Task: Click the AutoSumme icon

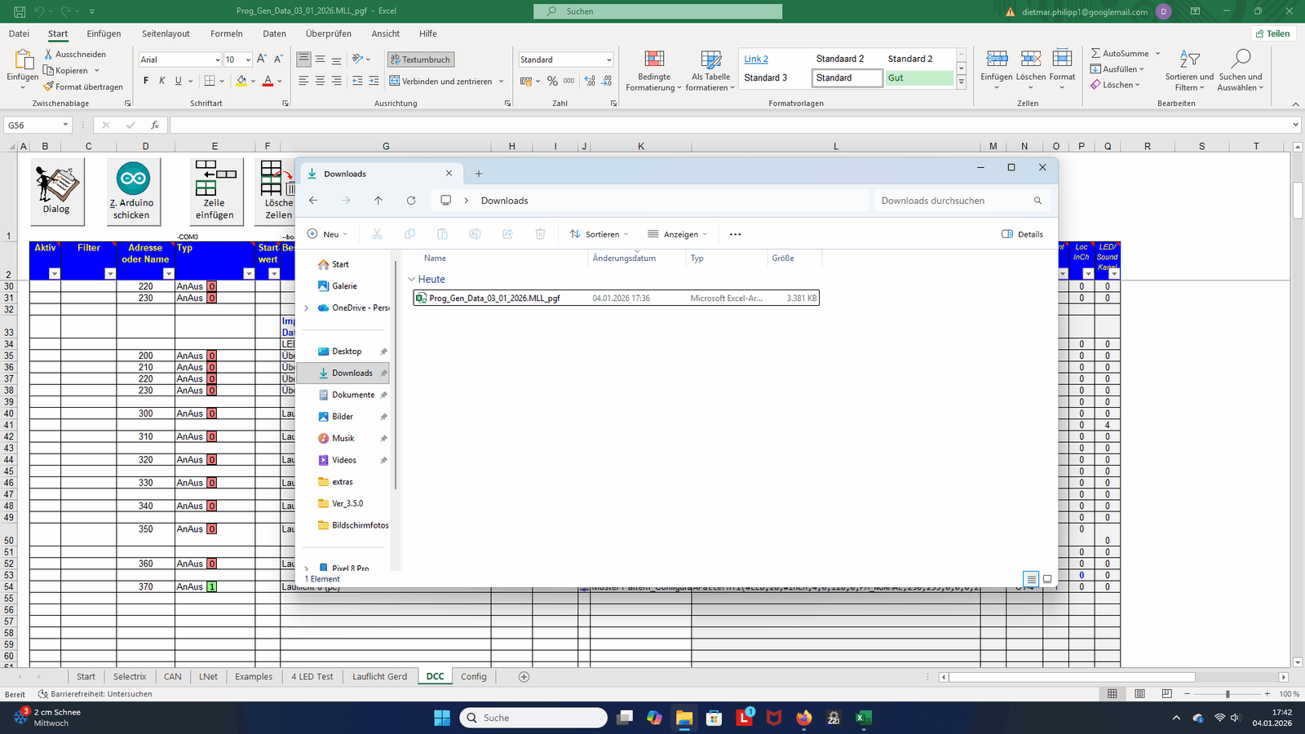Action: 1096,54
